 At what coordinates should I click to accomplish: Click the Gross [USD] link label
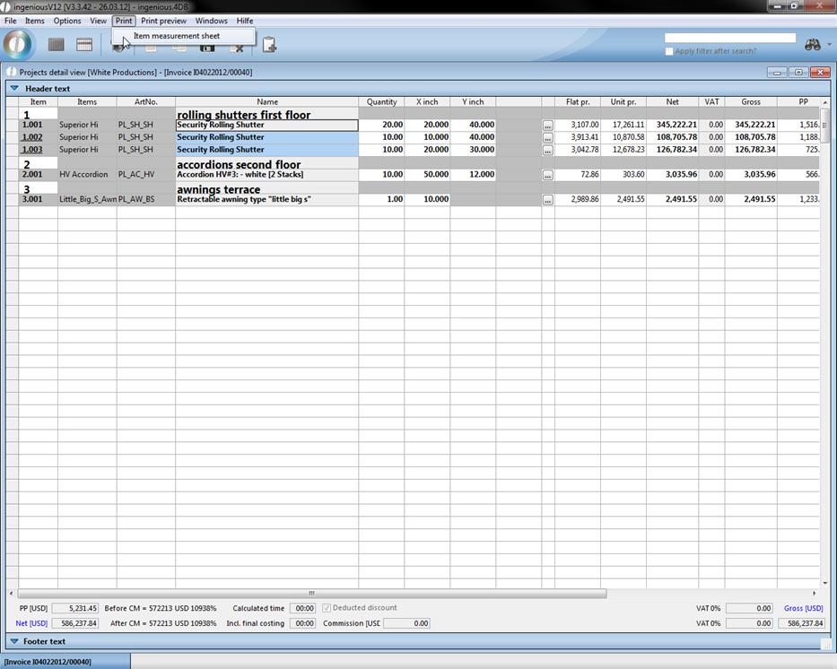click(803, 608)
